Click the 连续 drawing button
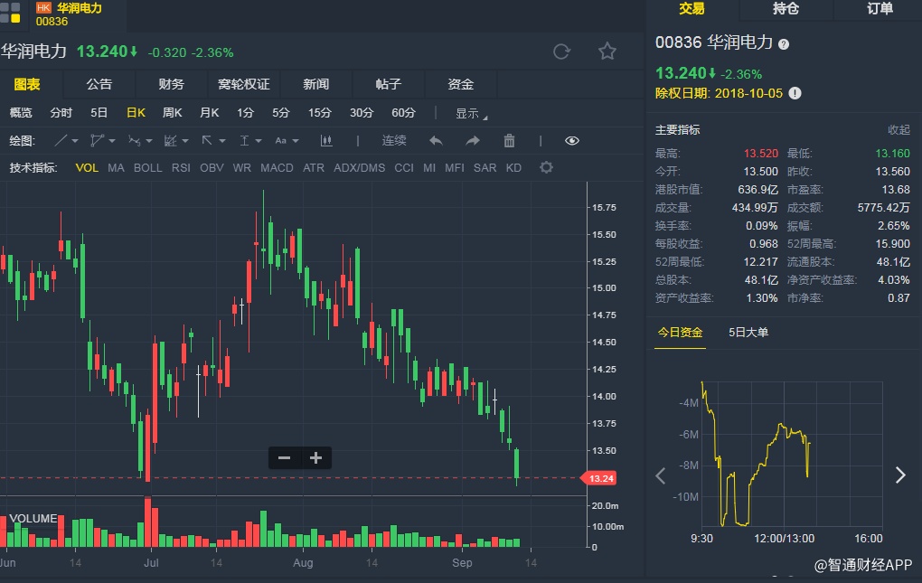This screenshot has width=922, height=583. pos(394,141)
